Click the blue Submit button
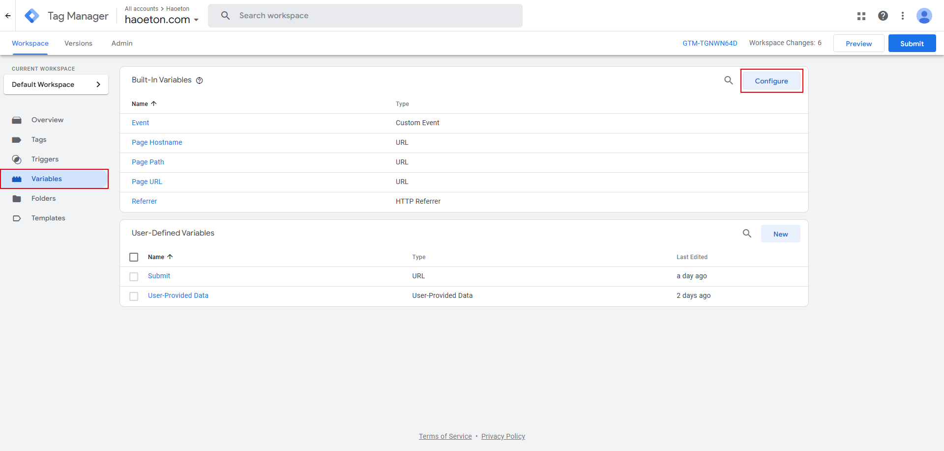The image size is (944, 451). 912,44
